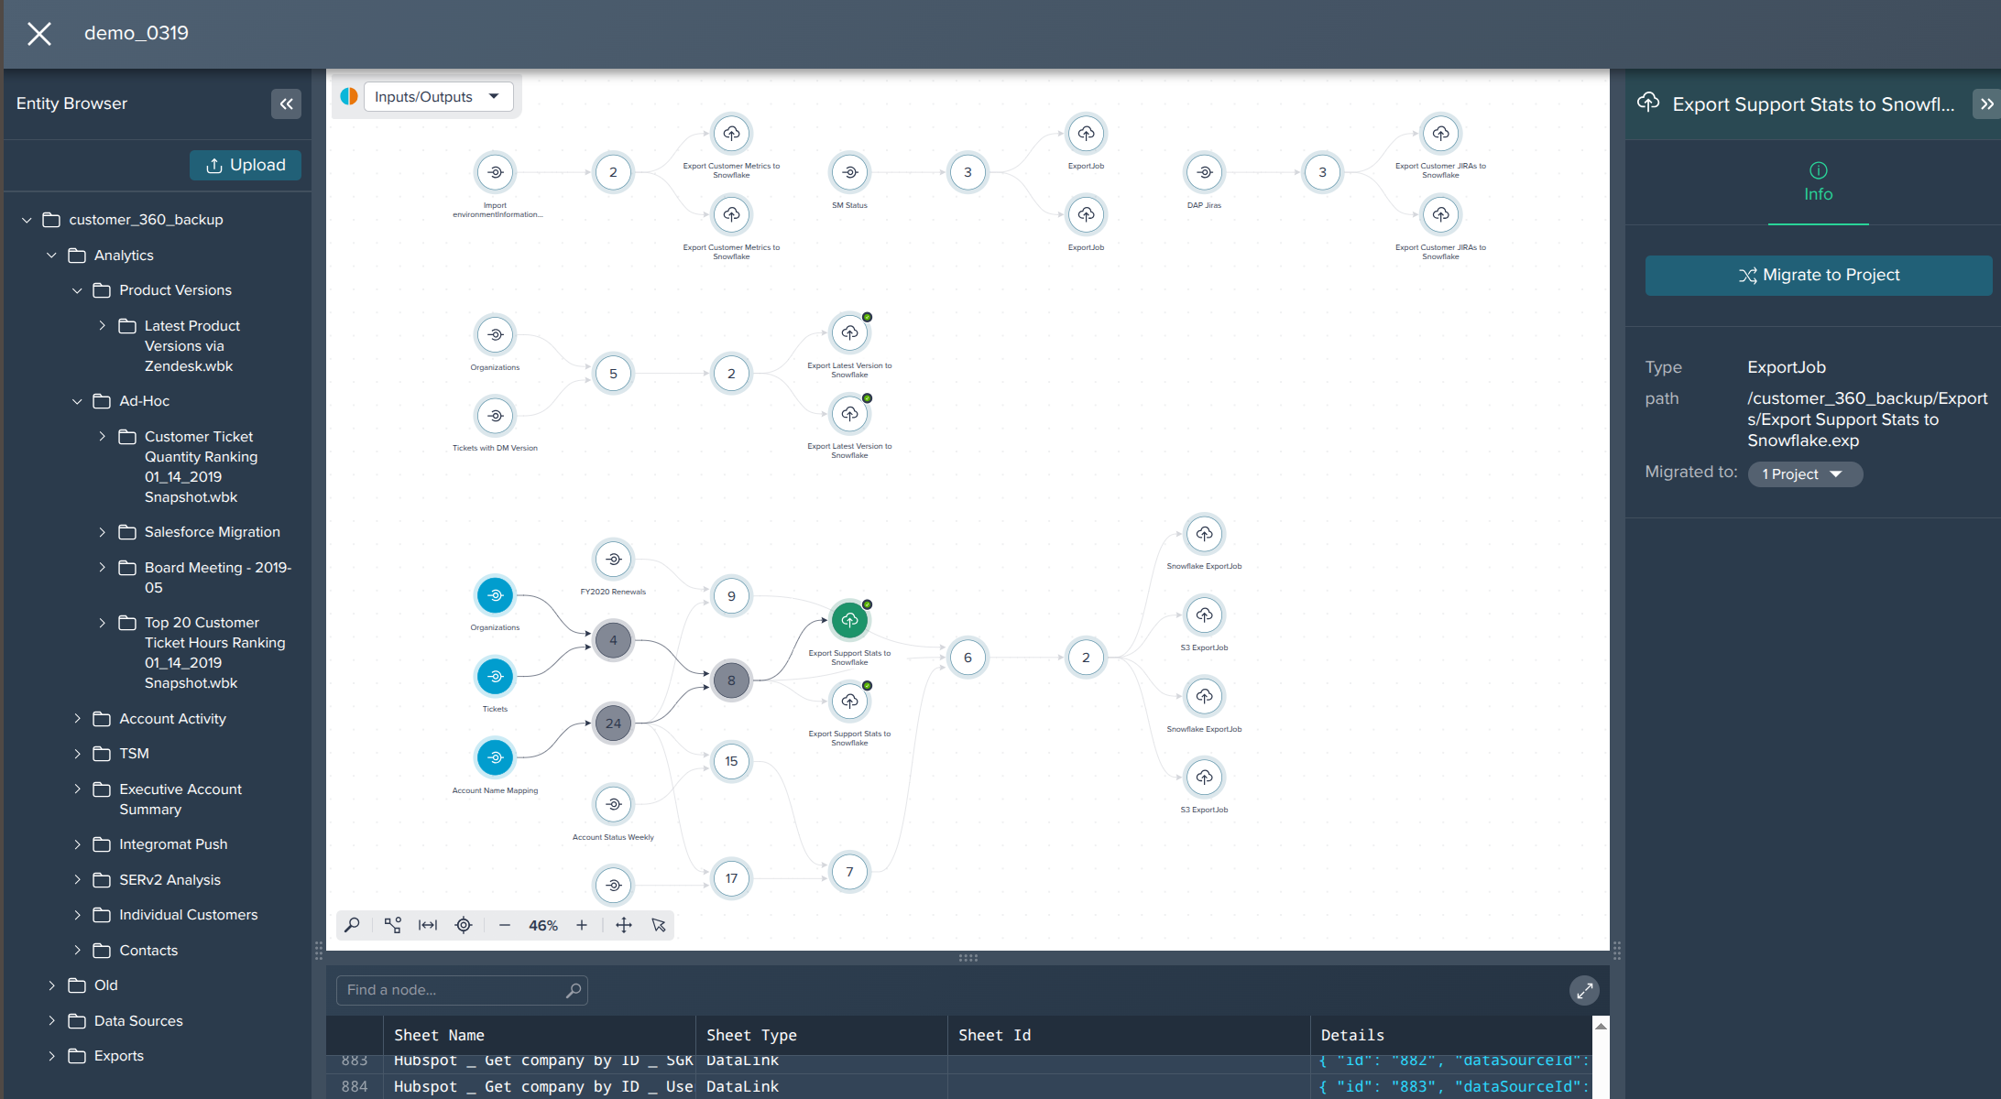The height and width of the screenshot is (1099, 2001).
Task: Click the 46% zoom level control
Action: [x=542, y=925]
